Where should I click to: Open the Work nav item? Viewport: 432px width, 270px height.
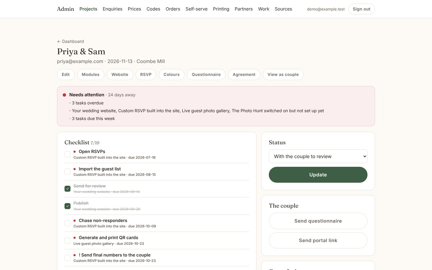click(264, 9)
